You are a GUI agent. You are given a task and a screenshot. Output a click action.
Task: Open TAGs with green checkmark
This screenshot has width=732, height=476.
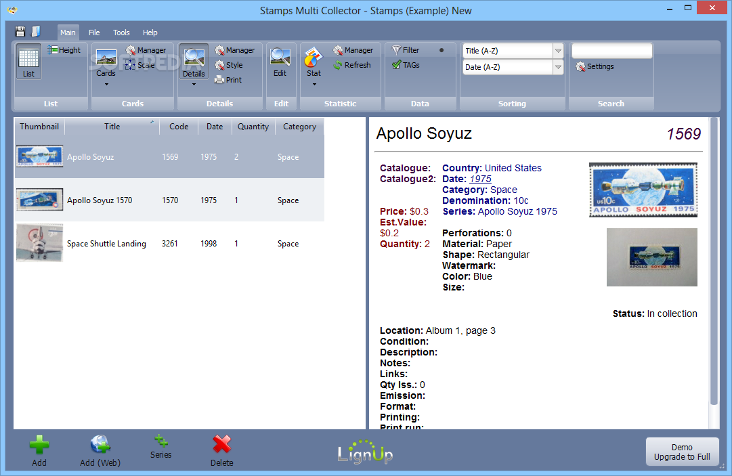[405, 65]
